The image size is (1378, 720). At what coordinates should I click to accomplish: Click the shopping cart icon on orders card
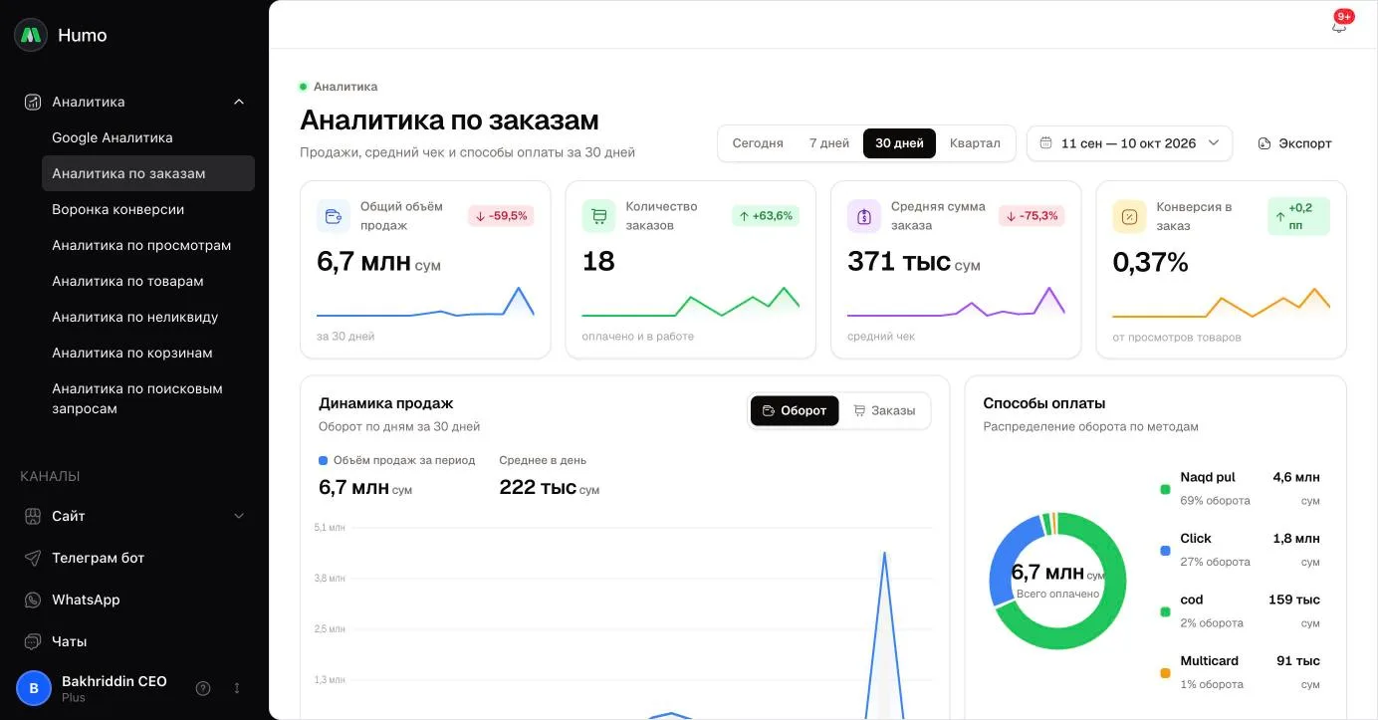598,216
